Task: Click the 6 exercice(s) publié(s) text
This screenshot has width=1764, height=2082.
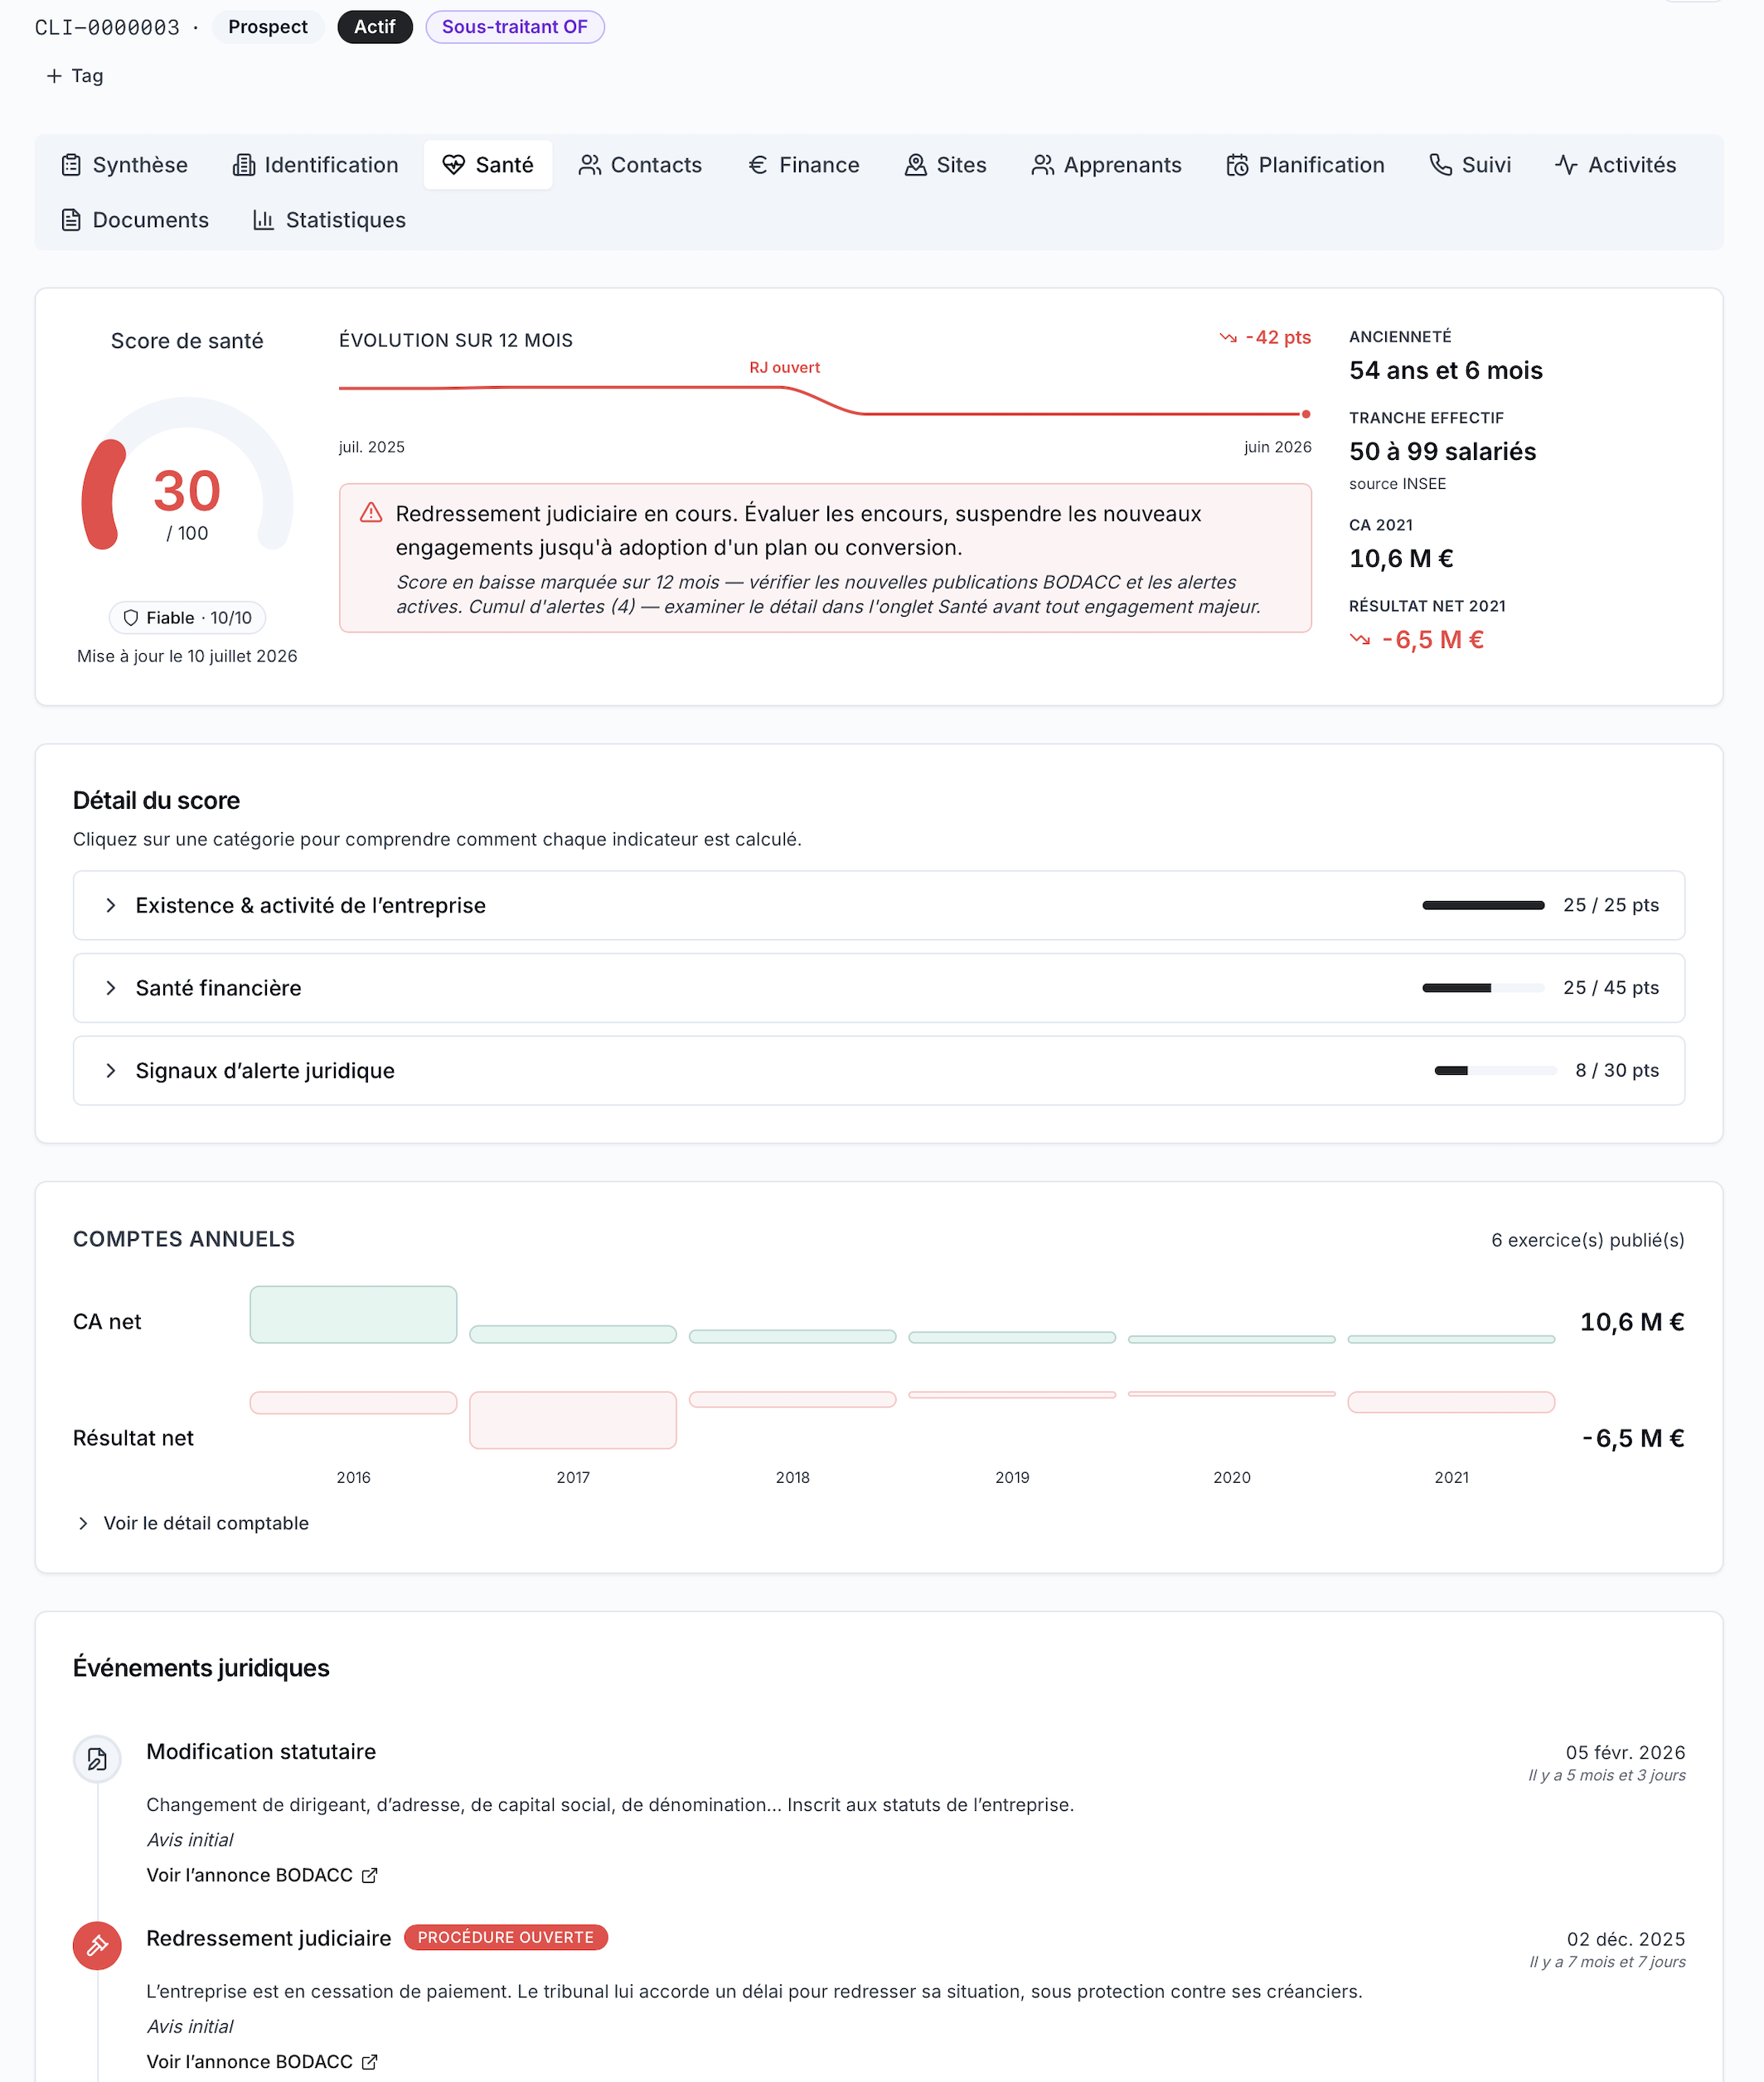Action: click(x=1588, y=1240)
